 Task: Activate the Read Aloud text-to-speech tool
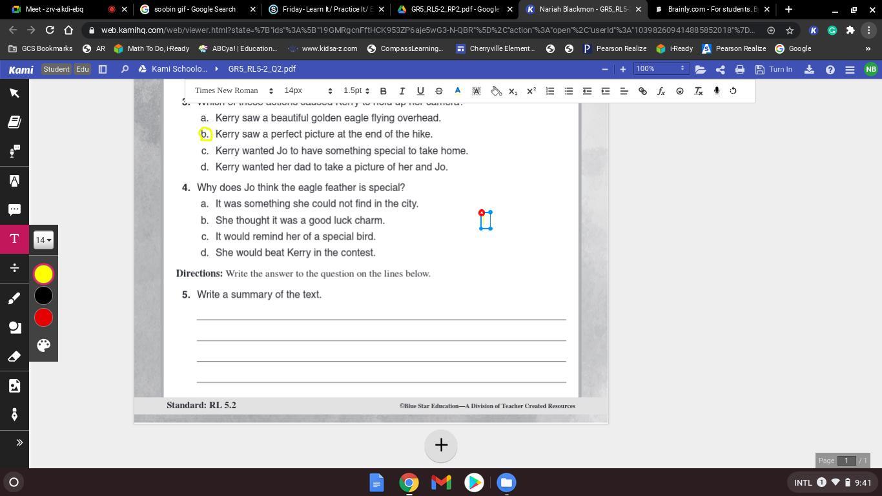(x=14, y=151)
